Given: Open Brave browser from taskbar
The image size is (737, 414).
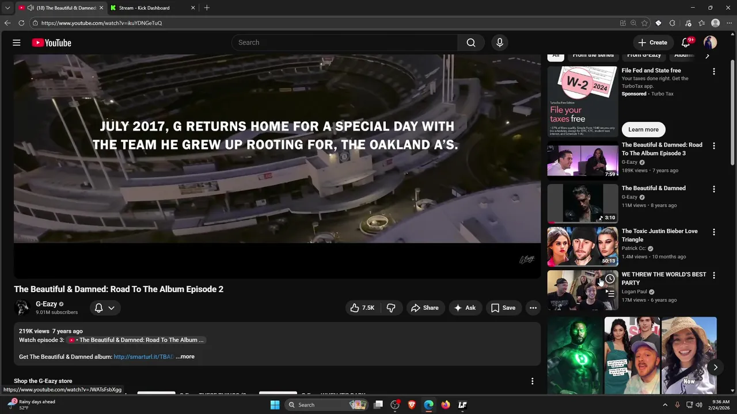Looking at the screenshot, I should click(x=412, y=405).
